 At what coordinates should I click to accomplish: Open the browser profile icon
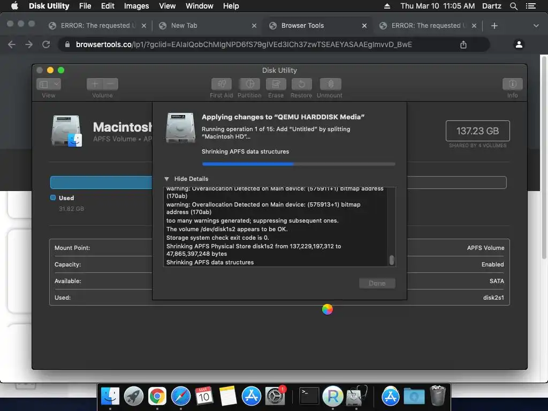coord(519,44)
